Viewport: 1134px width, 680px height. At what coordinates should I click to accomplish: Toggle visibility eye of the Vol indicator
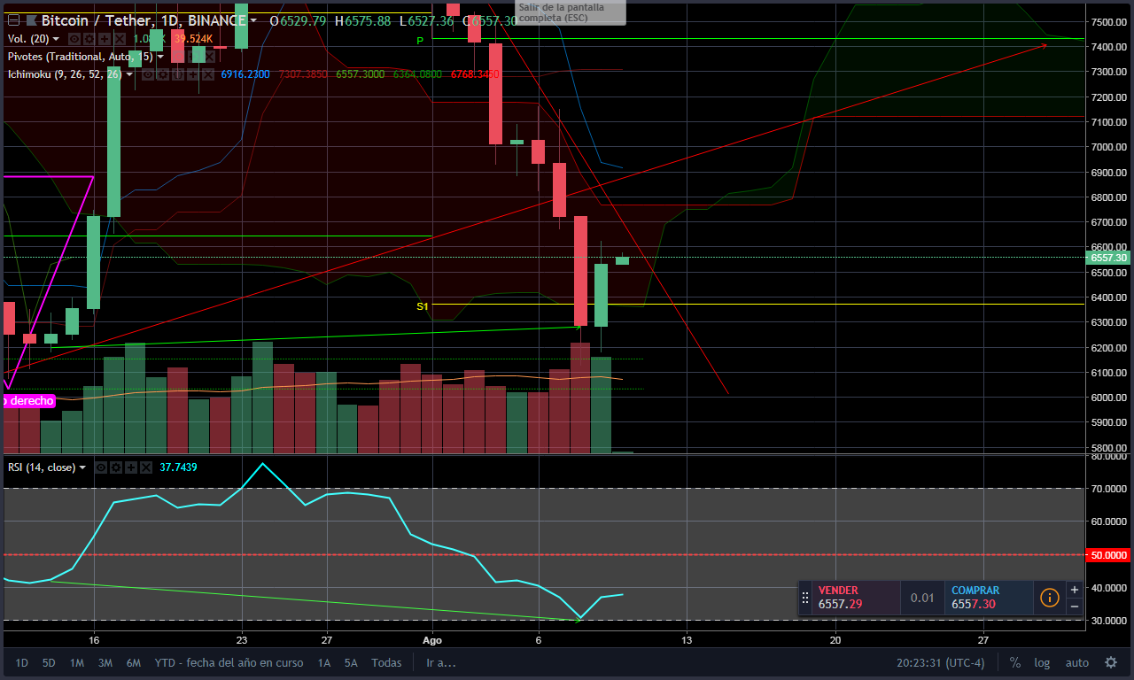[x=74, y=39]
